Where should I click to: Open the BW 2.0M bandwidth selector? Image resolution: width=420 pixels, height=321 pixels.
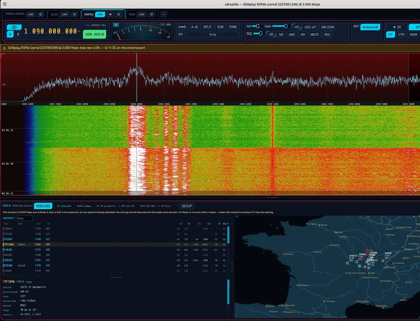point(328,27)
